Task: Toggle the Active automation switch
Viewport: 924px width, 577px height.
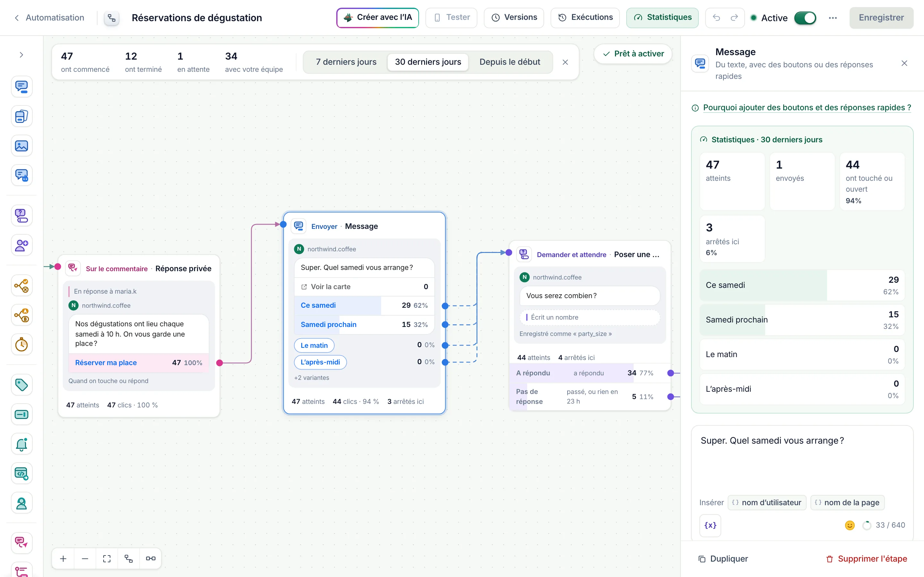Action: pos(805,18)
